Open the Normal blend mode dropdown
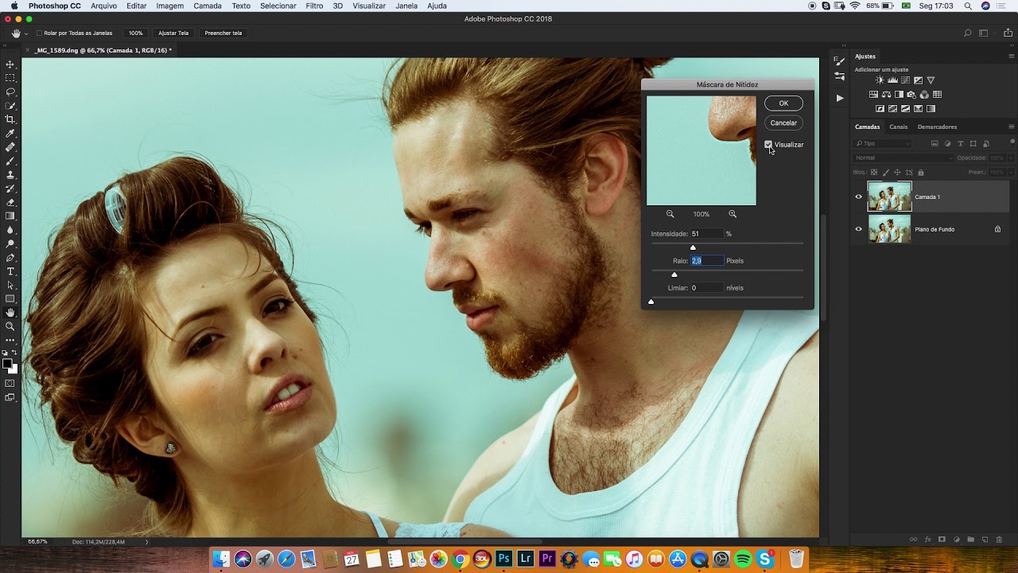The image size is (1018, 573). coord(903,158)
